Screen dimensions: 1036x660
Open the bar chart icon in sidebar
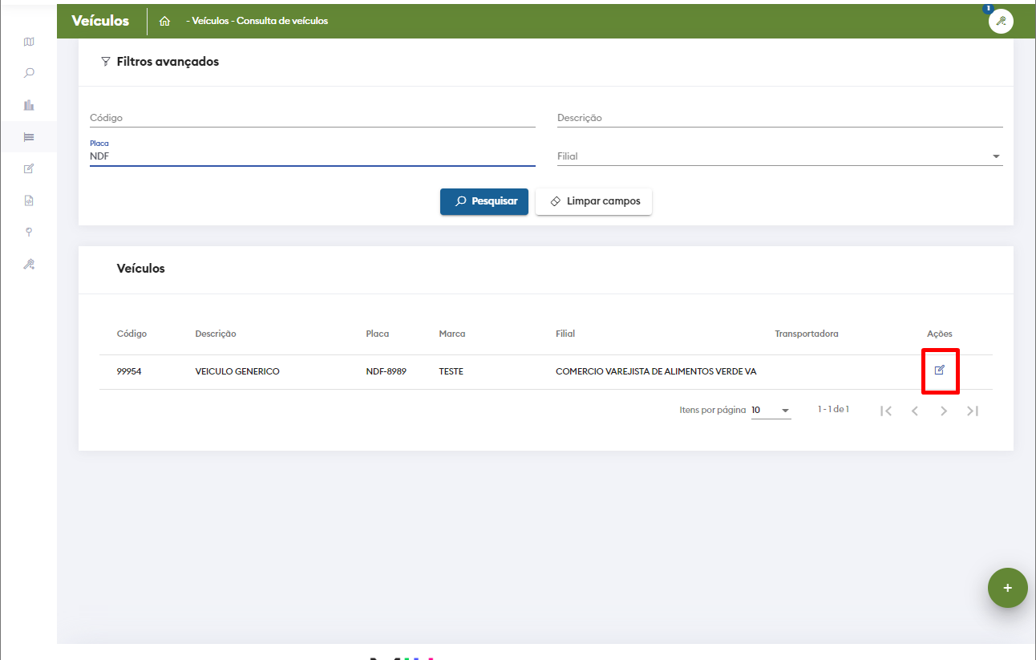pyautogui.click(x=29, y=105)
